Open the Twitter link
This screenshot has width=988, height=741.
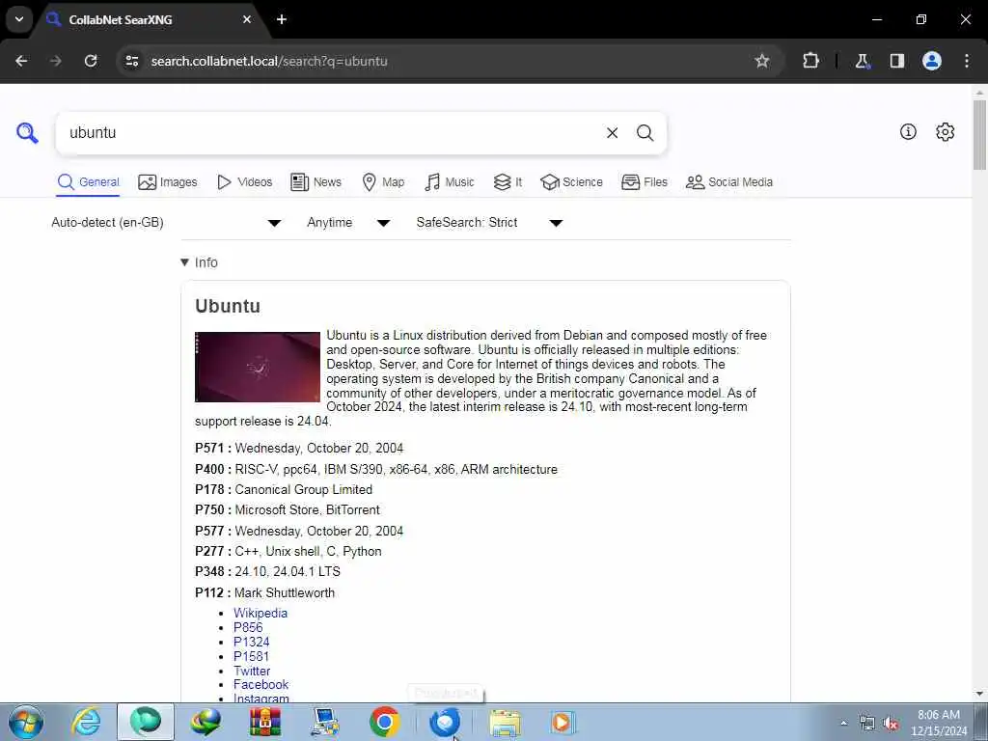252,672
